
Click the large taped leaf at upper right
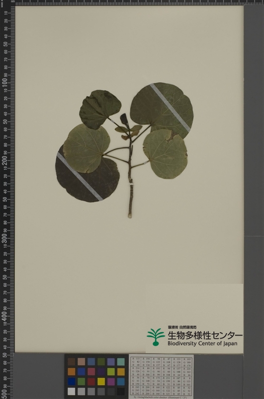pos(162,108)
